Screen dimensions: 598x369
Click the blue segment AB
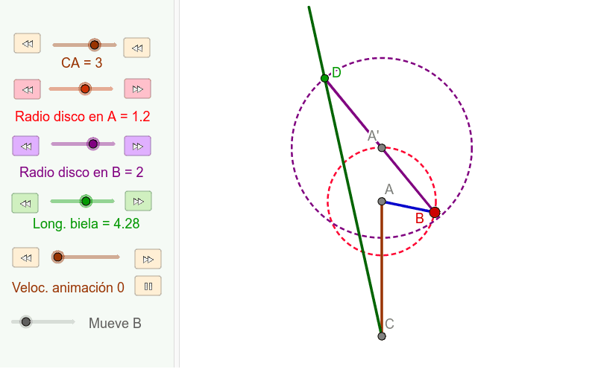[408, 207]
